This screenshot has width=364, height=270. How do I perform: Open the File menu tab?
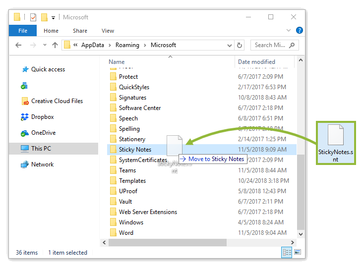point(23,31)
